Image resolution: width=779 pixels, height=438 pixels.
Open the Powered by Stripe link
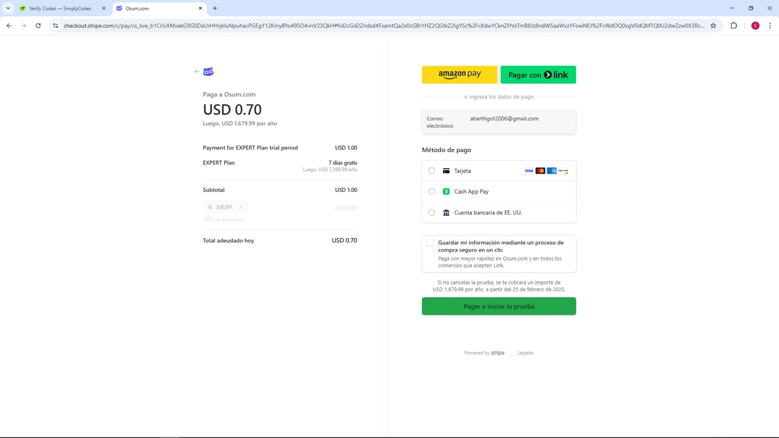484,353
